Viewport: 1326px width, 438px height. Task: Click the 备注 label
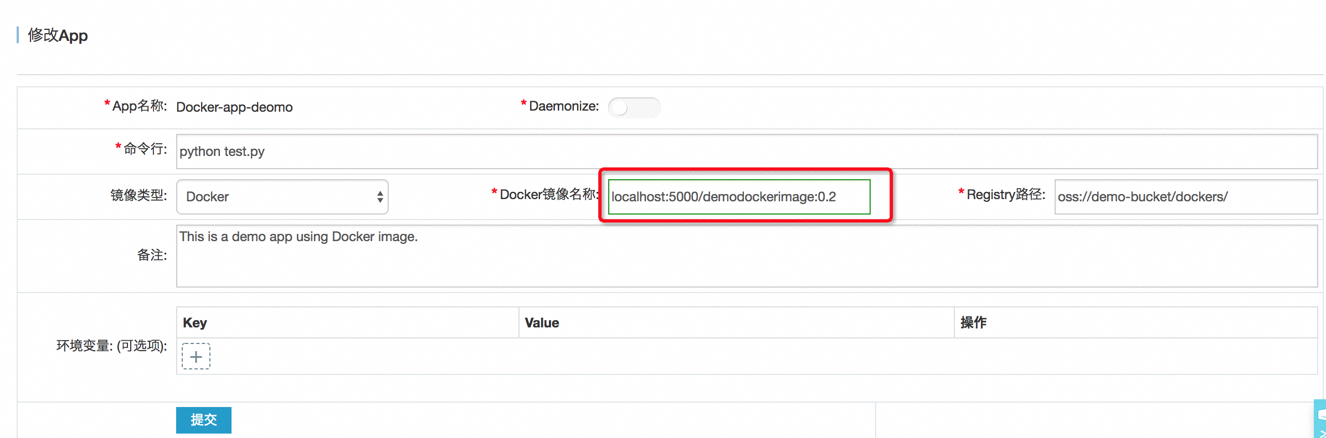[x=152, y=255]
